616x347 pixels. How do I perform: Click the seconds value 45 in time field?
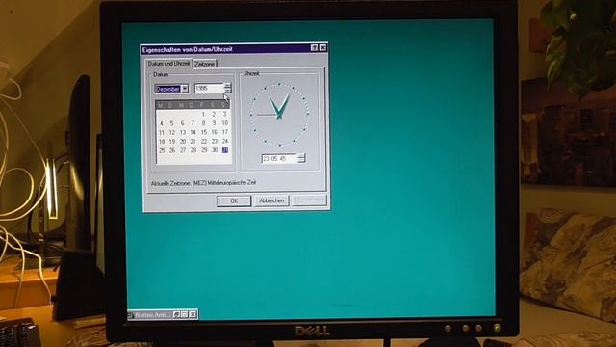[x=283, y=159]
